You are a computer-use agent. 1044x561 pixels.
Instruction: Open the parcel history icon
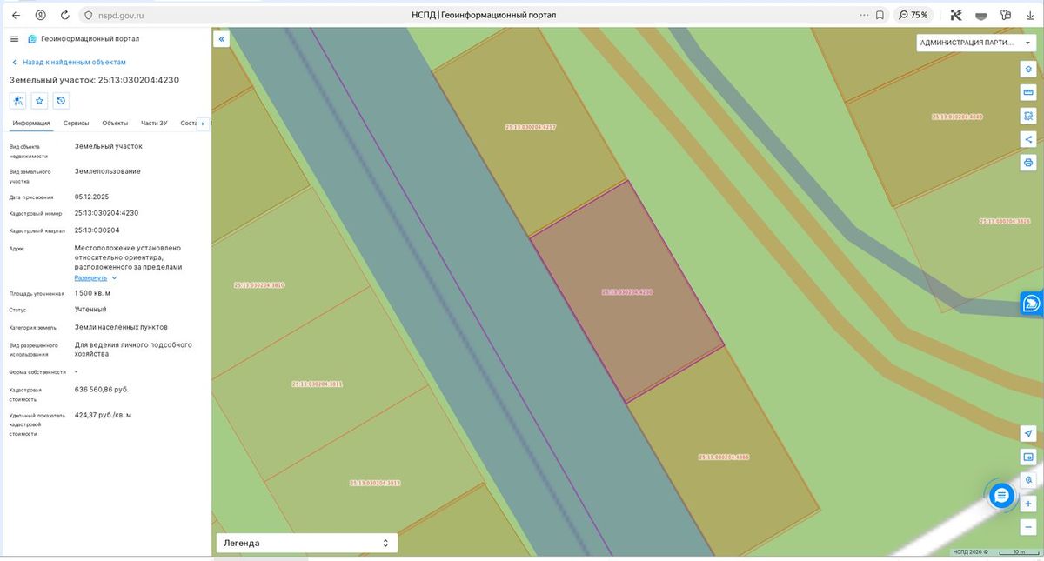point(61,101)
